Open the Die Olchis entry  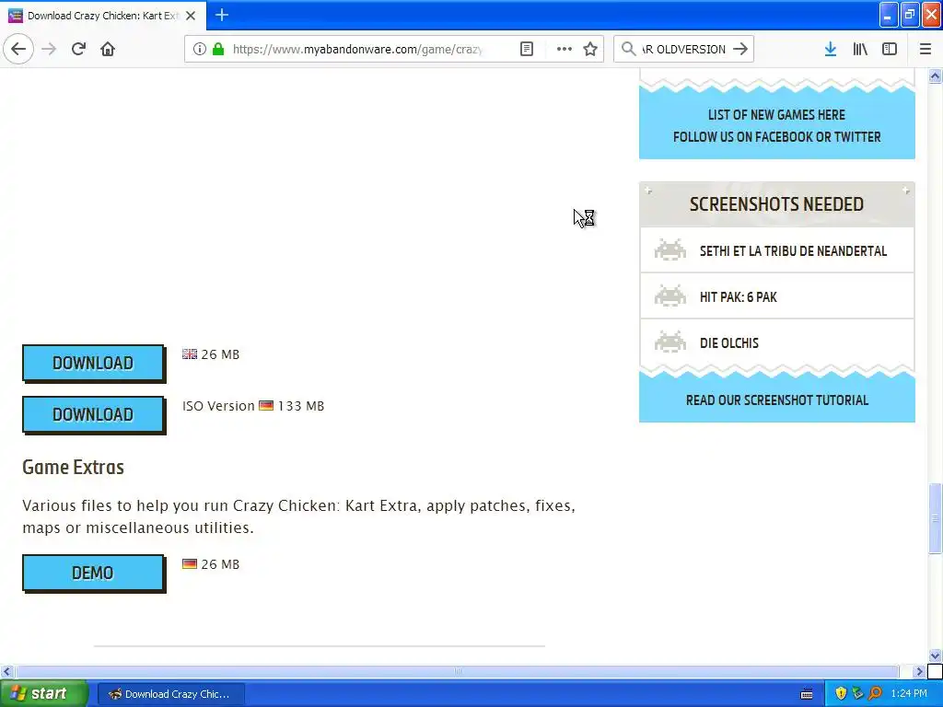[729, 343]
